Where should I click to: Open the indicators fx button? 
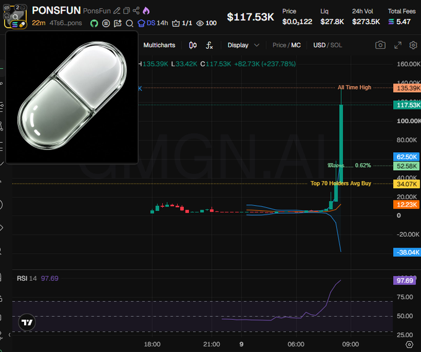(209, 45)
